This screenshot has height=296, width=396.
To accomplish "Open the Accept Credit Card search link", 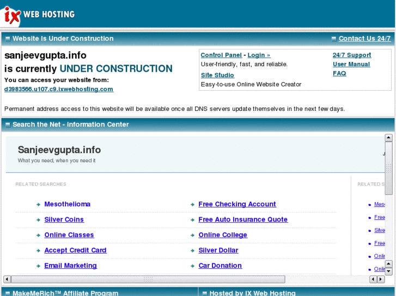I will 76,250.
